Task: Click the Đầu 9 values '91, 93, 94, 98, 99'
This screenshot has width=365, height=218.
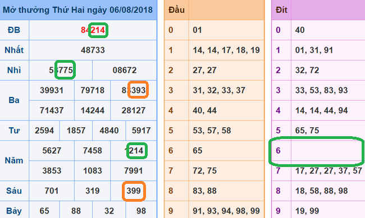Action: pyautogui.click(x=226, y=211)
